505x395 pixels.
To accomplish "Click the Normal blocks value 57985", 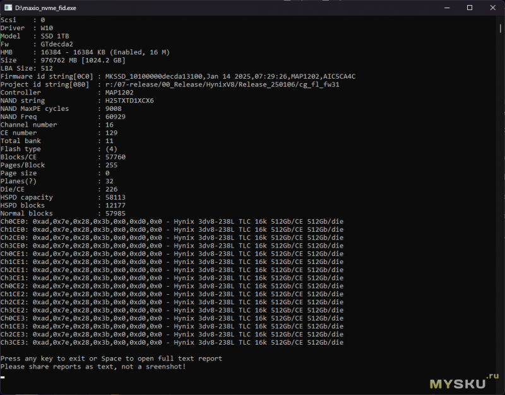I will (x=116, y=213).
